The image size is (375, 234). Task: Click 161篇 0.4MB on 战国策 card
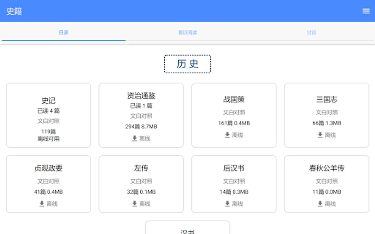point(234,123)
